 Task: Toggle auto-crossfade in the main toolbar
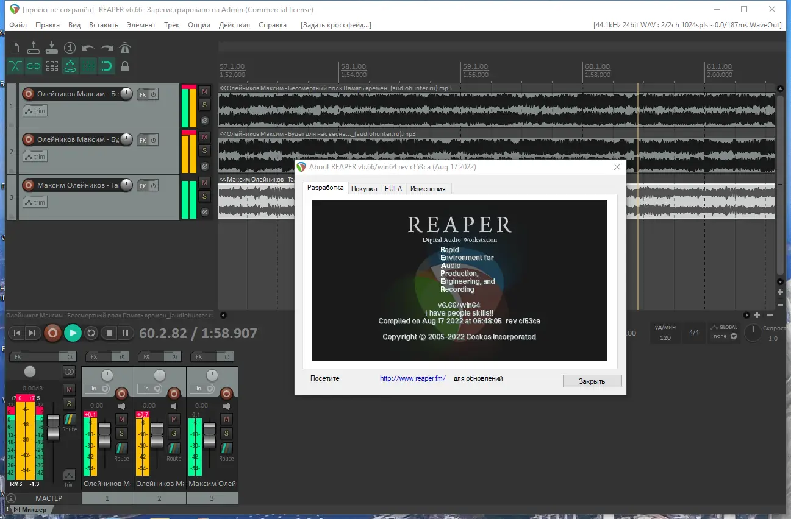(15, 66)
